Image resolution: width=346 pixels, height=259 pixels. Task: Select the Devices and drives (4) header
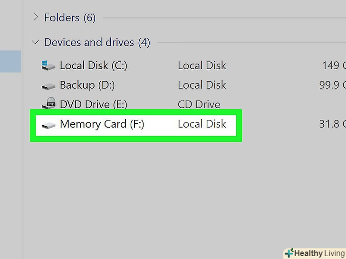[97, 43]
